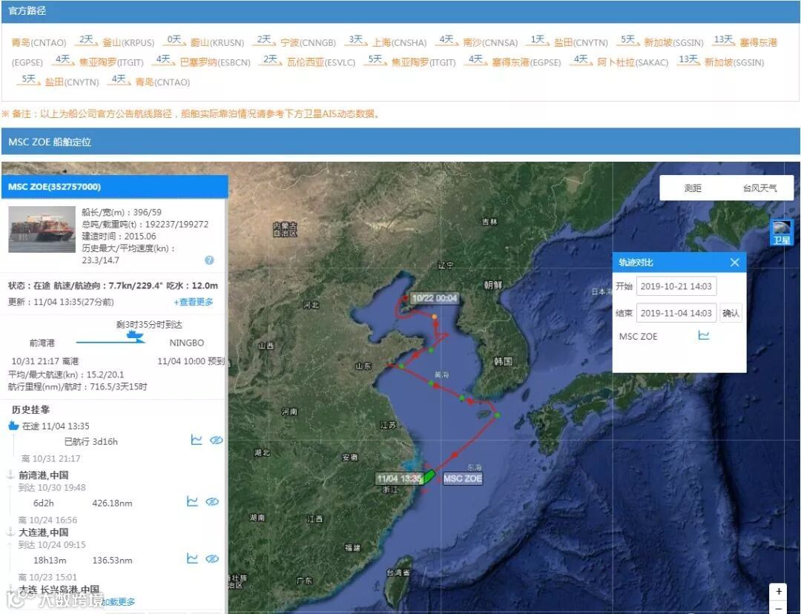Click the MSC ZOE vessel photo thumbnail
Screen dimensions: 801x614
pos(42,229)
